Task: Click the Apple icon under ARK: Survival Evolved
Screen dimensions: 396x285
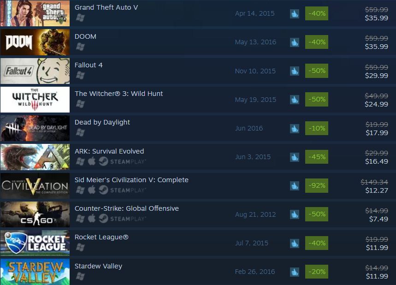Action: point(92,161)
